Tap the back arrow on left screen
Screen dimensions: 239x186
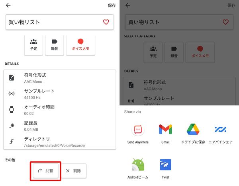point(8,5)
